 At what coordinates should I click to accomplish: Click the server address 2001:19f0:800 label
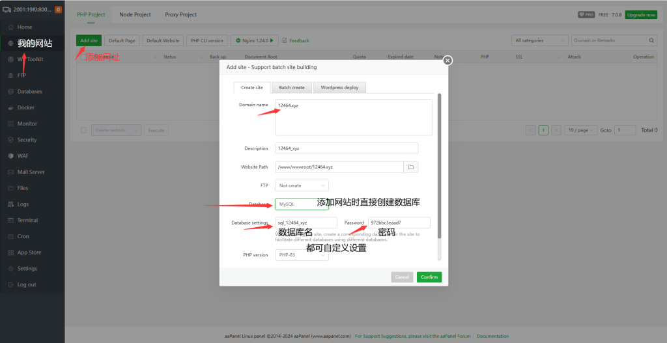click(33, 9)
